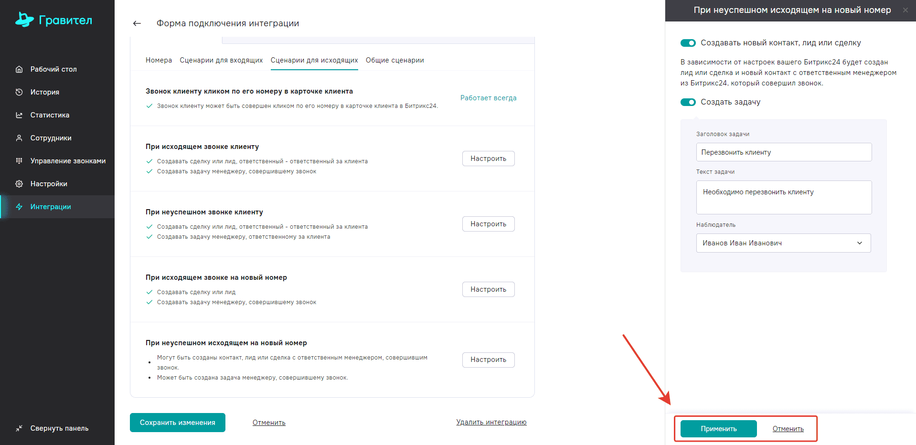Screen dimensions: 916x445
Task: Open Управление звонками grid icon
Action: pyautogui.click(x=19, y=161)
